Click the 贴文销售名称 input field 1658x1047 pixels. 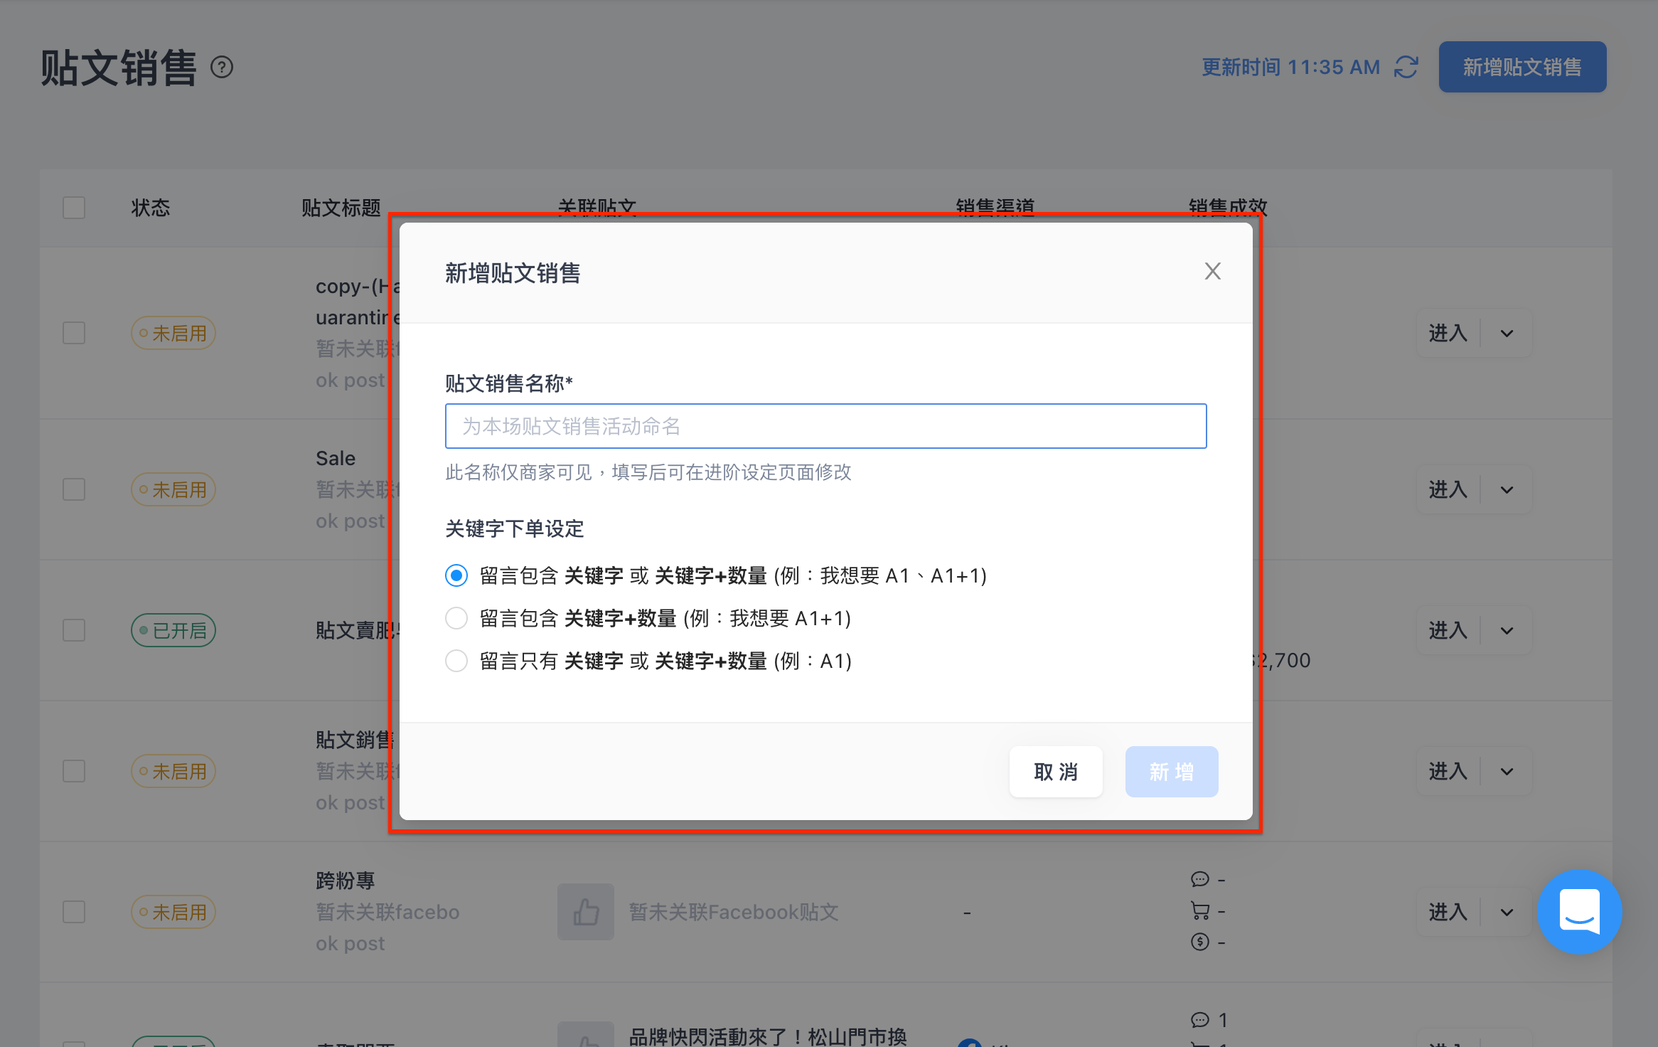click(x=825, y=426)
